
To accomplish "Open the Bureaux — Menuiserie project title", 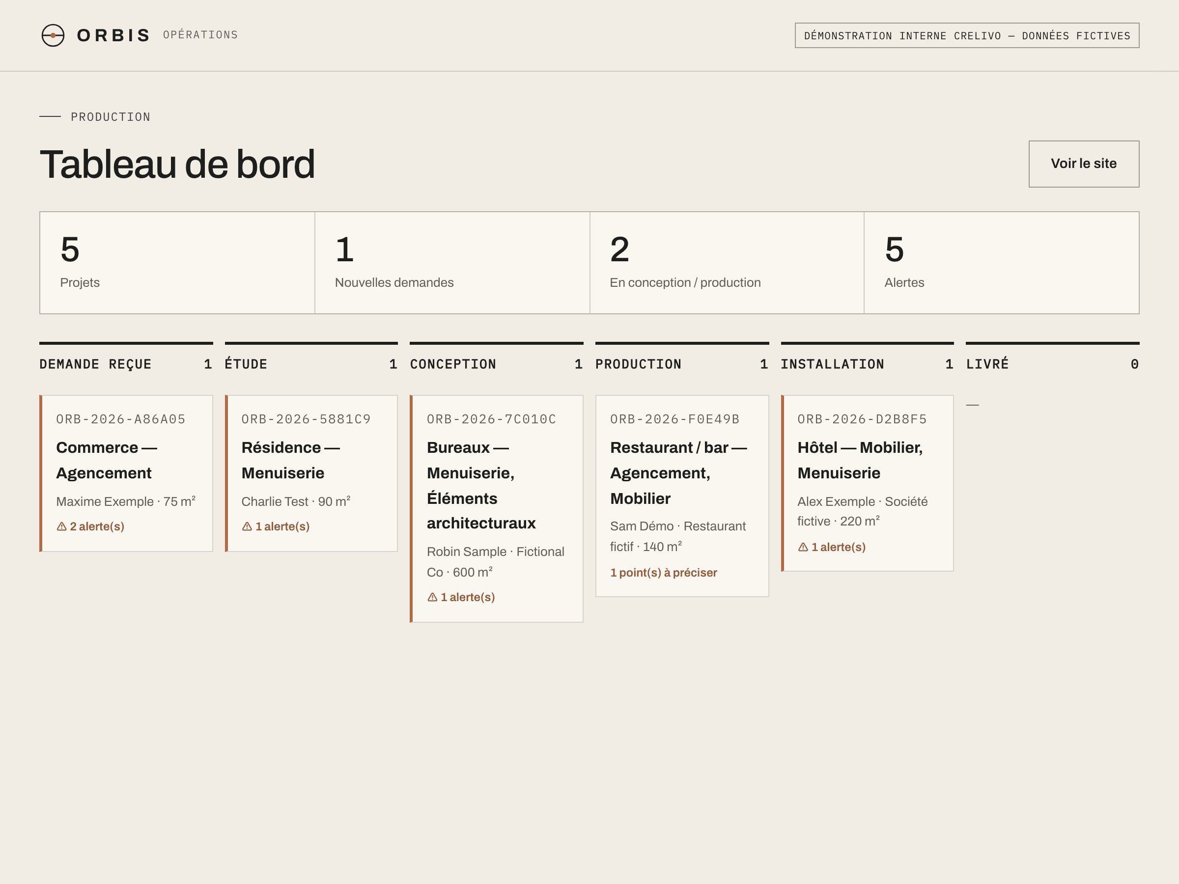I will coord(481,485).
